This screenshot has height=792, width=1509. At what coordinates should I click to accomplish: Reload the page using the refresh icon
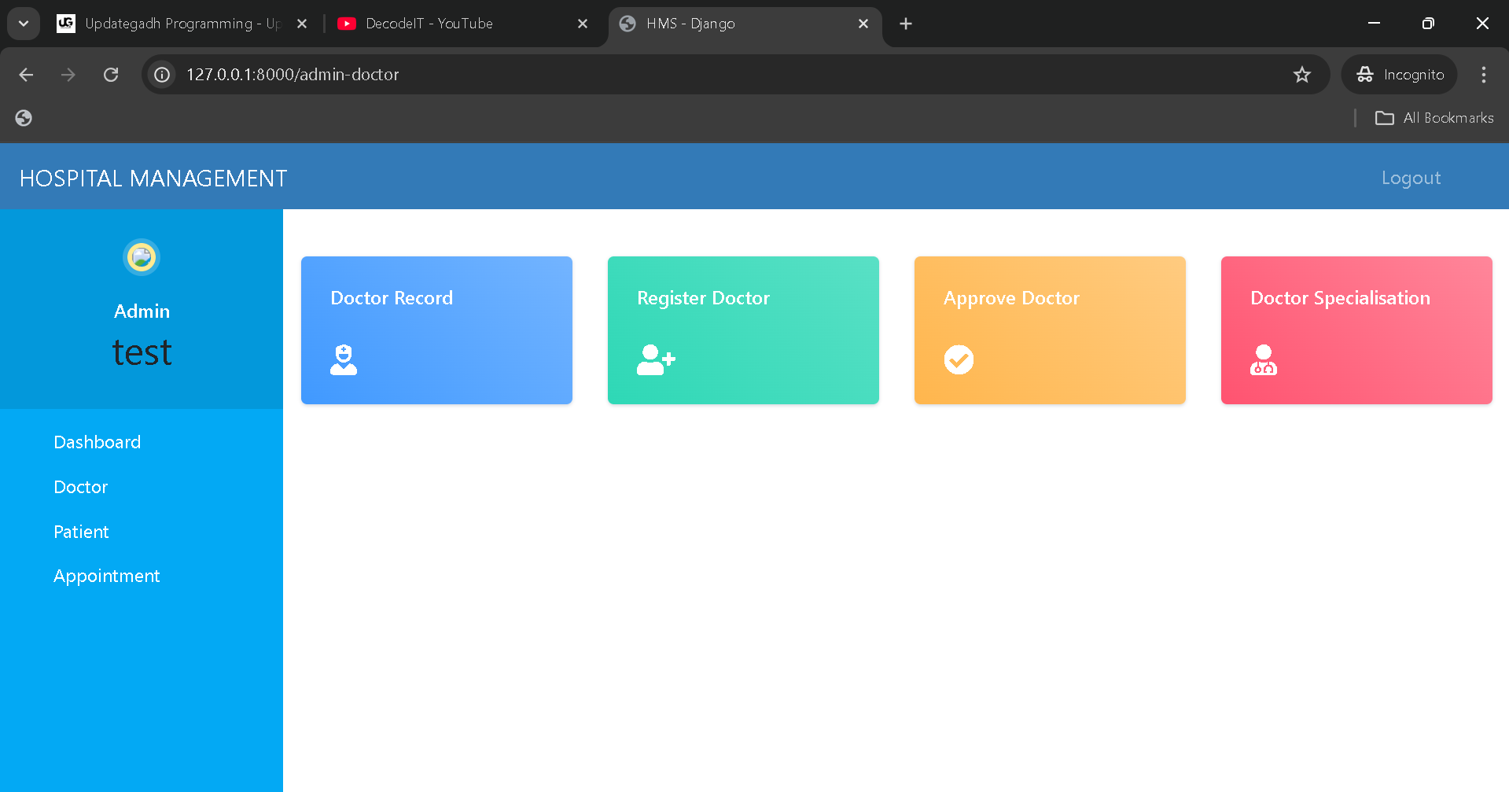[x=111, y=75]
